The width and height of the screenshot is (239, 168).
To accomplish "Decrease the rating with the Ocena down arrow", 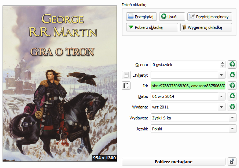I will coord(223,66).
